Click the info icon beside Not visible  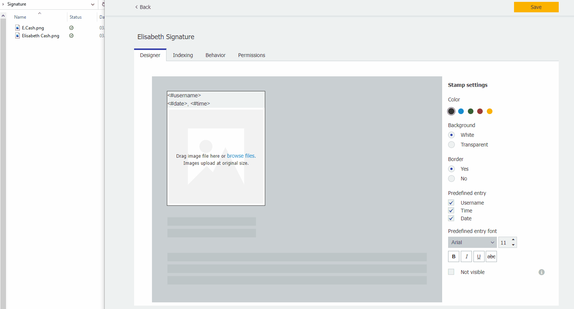[x=542, y=272]
